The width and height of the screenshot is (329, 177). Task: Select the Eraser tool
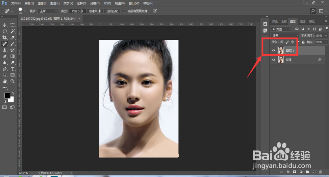click(x=4, y=56)
